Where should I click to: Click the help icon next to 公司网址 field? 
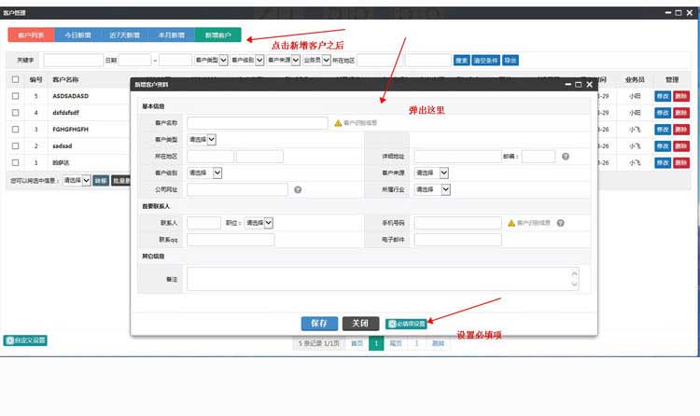(298, 189)
